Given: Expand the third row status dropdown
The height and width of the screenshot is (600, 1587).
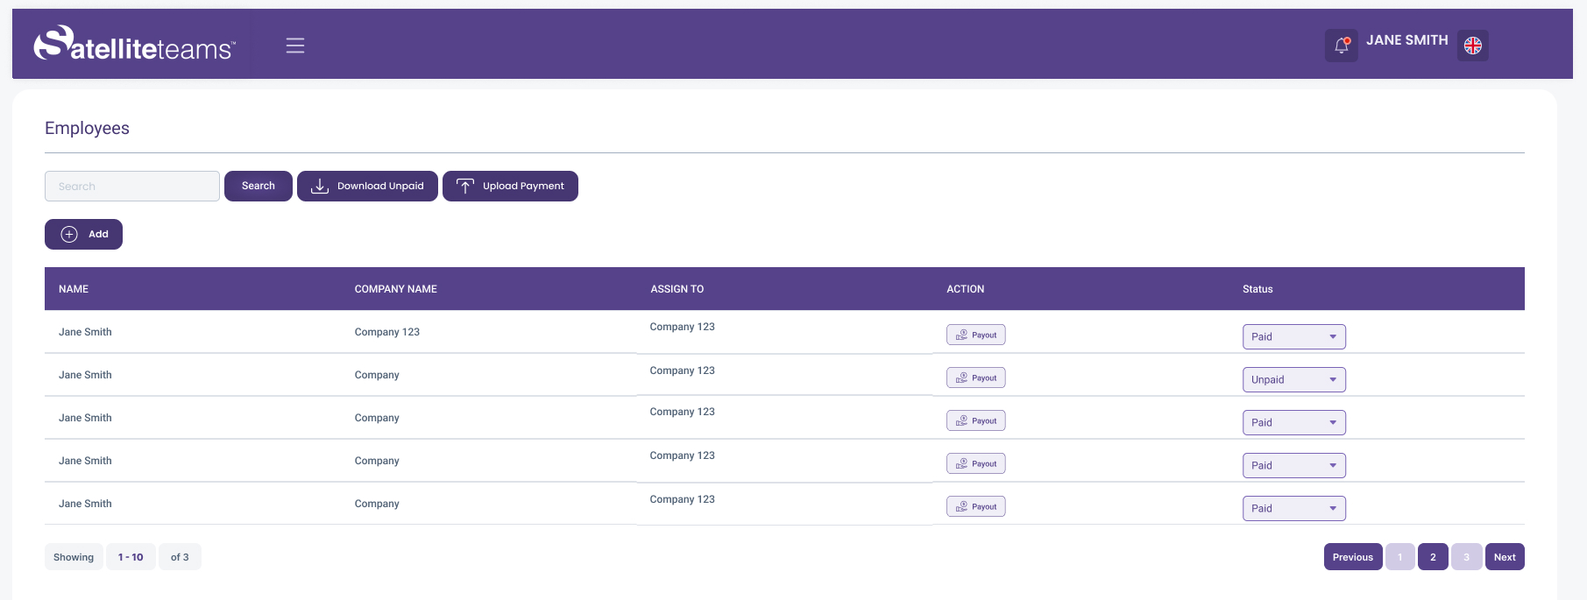Looking at the screenshot, I should click(x=1293, y=422).
